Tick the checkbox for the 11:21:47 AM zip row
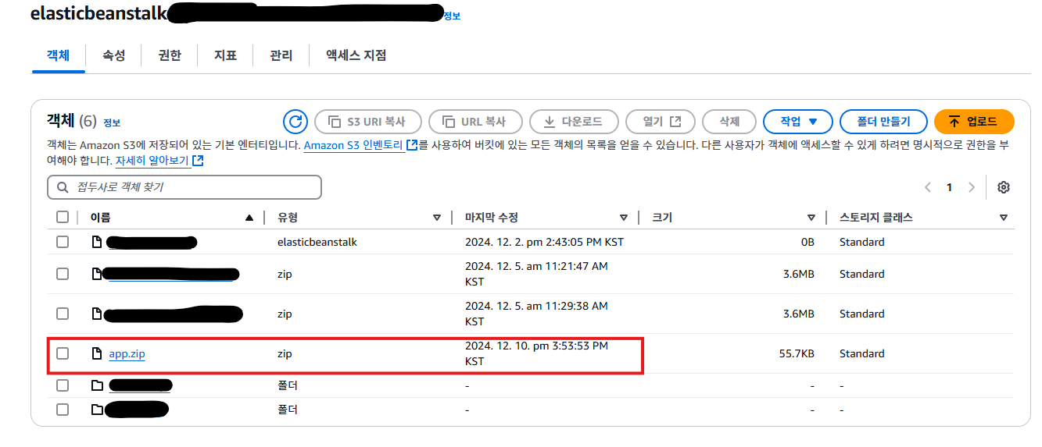This screenshot has height=447, width=1042. (63, 274)
